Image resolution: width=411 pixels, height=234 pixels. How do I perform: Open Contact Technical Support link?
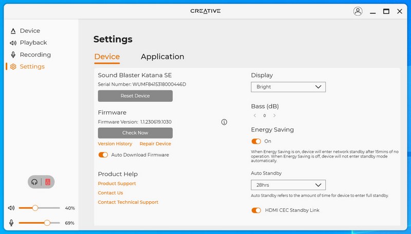pyautogui.click(x=128, y=202)
